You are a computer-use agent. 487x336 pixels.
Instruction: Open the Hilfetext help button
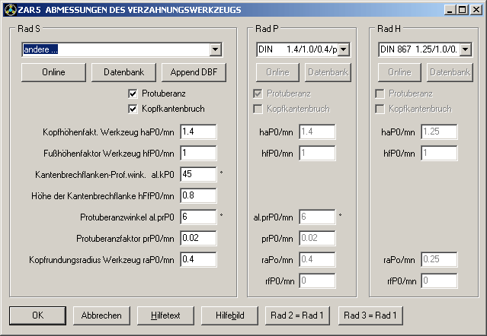click(x=165, y=315)
